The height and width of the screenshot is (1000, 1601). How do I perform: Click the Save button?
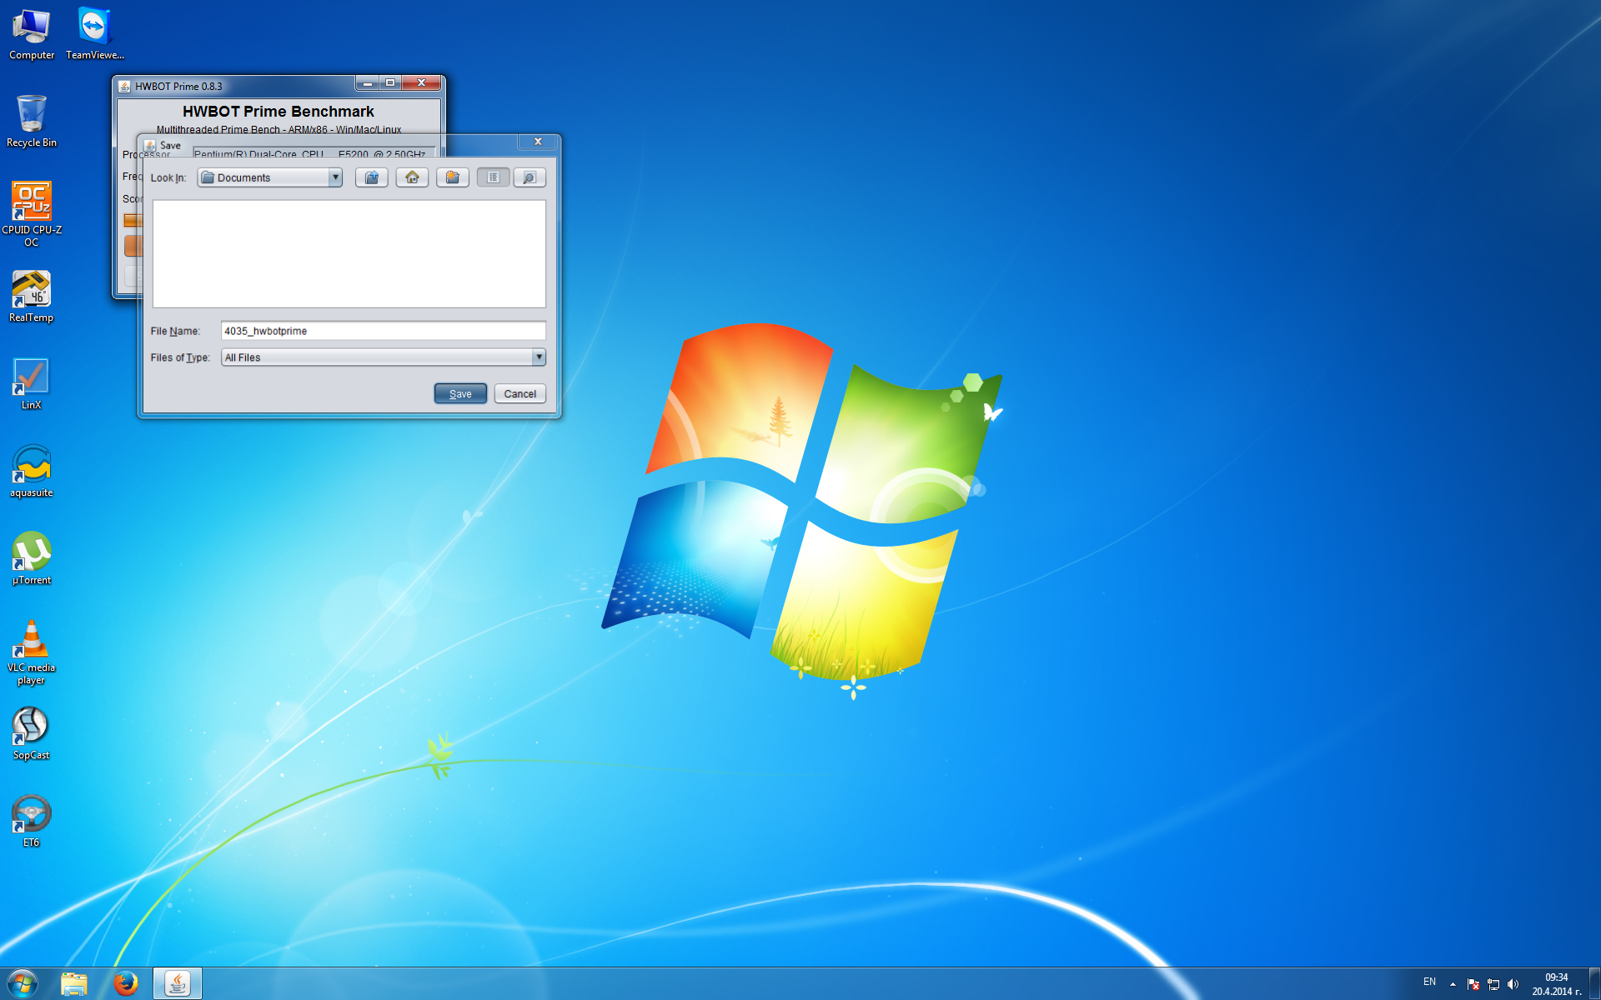(460, 393)
